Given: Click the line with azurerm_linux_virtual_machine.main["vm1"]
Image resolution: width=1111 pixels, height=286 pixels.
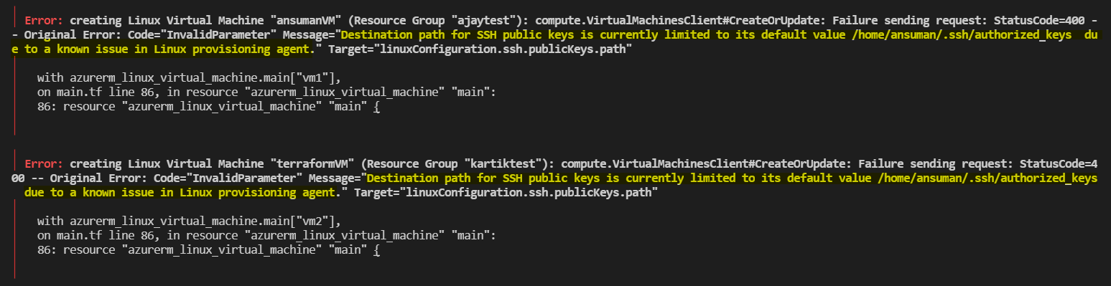Looking at the screenshot, I should point(189,79).
